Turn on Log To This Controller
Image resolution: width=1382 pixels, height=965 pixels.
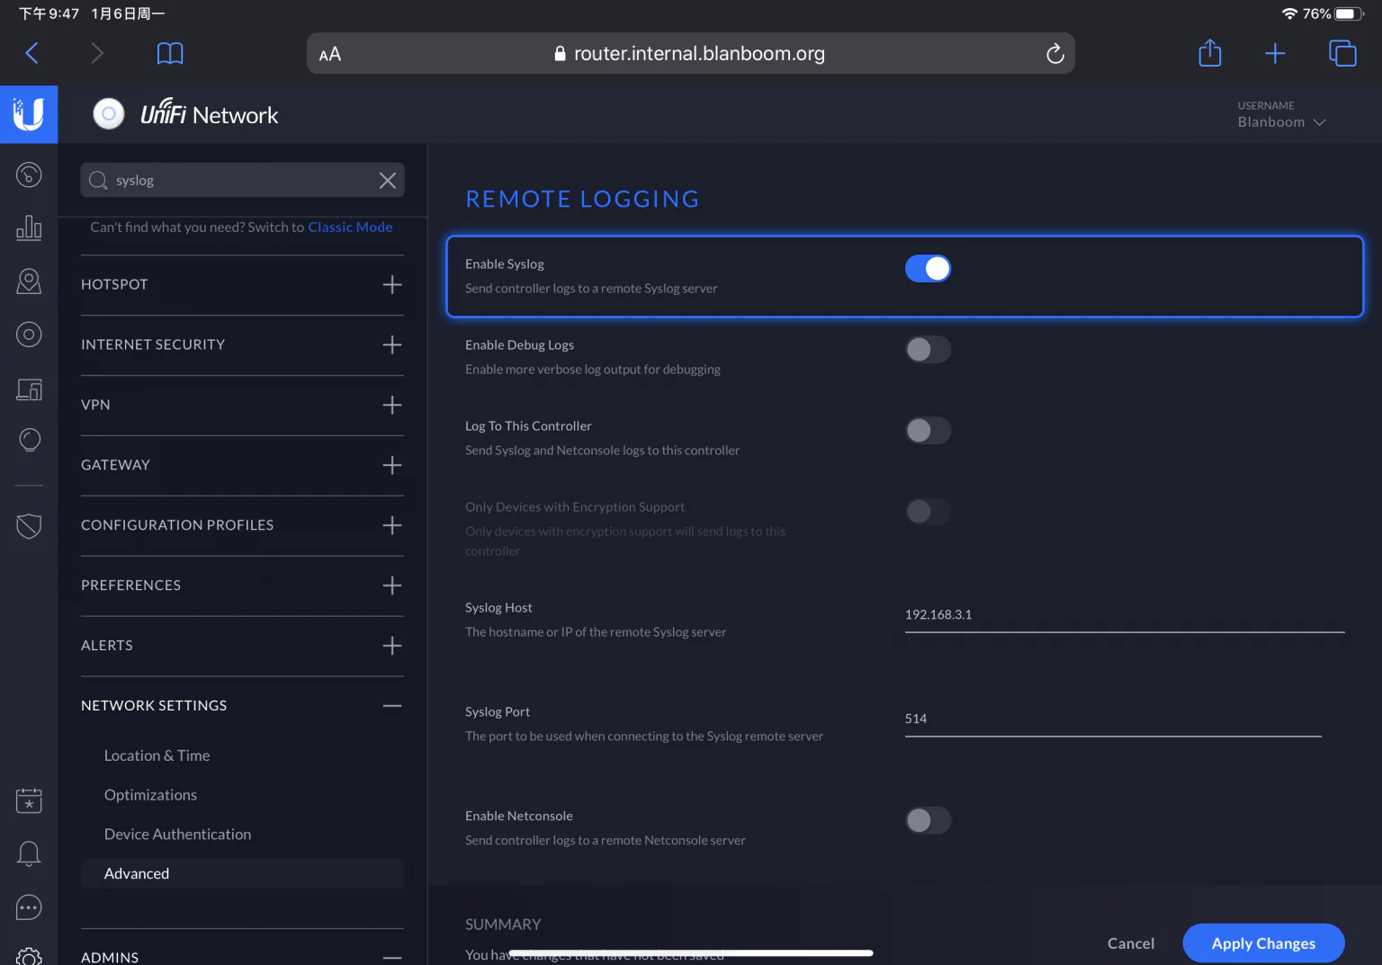point(928,430)
